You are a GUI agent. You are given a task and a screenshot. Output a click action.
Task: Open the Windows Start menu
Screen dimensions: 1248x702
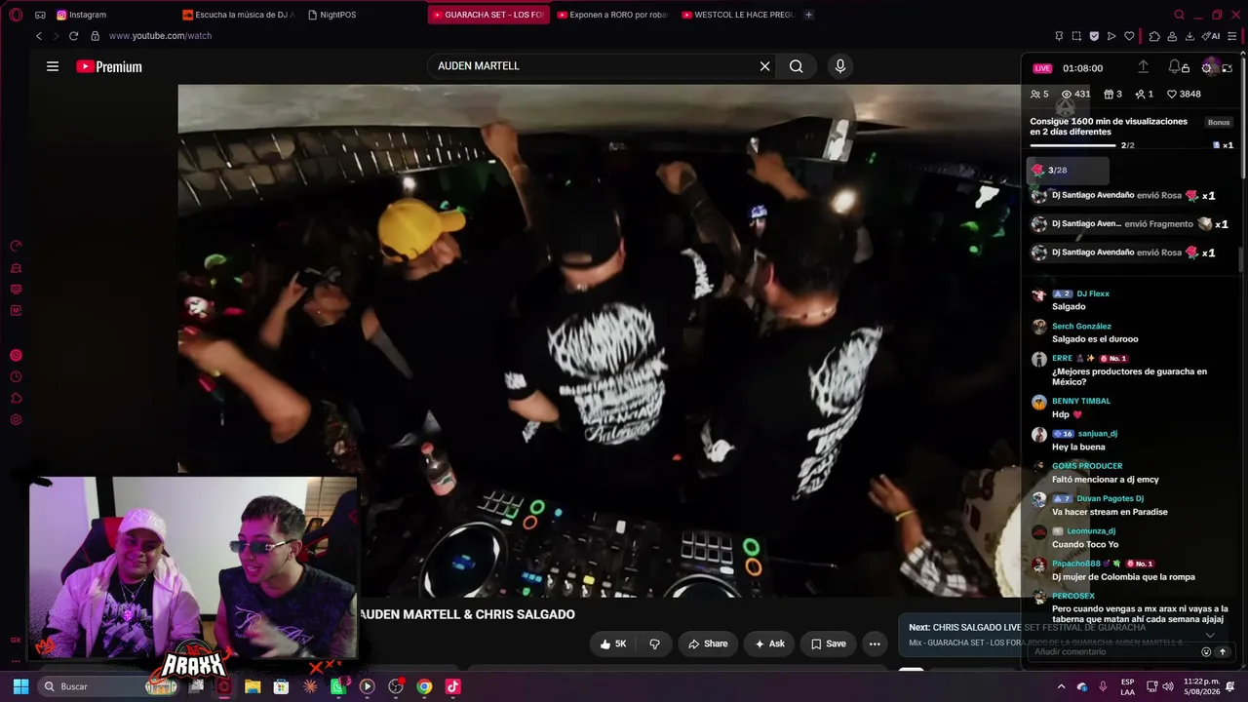[x=20, y=686]
